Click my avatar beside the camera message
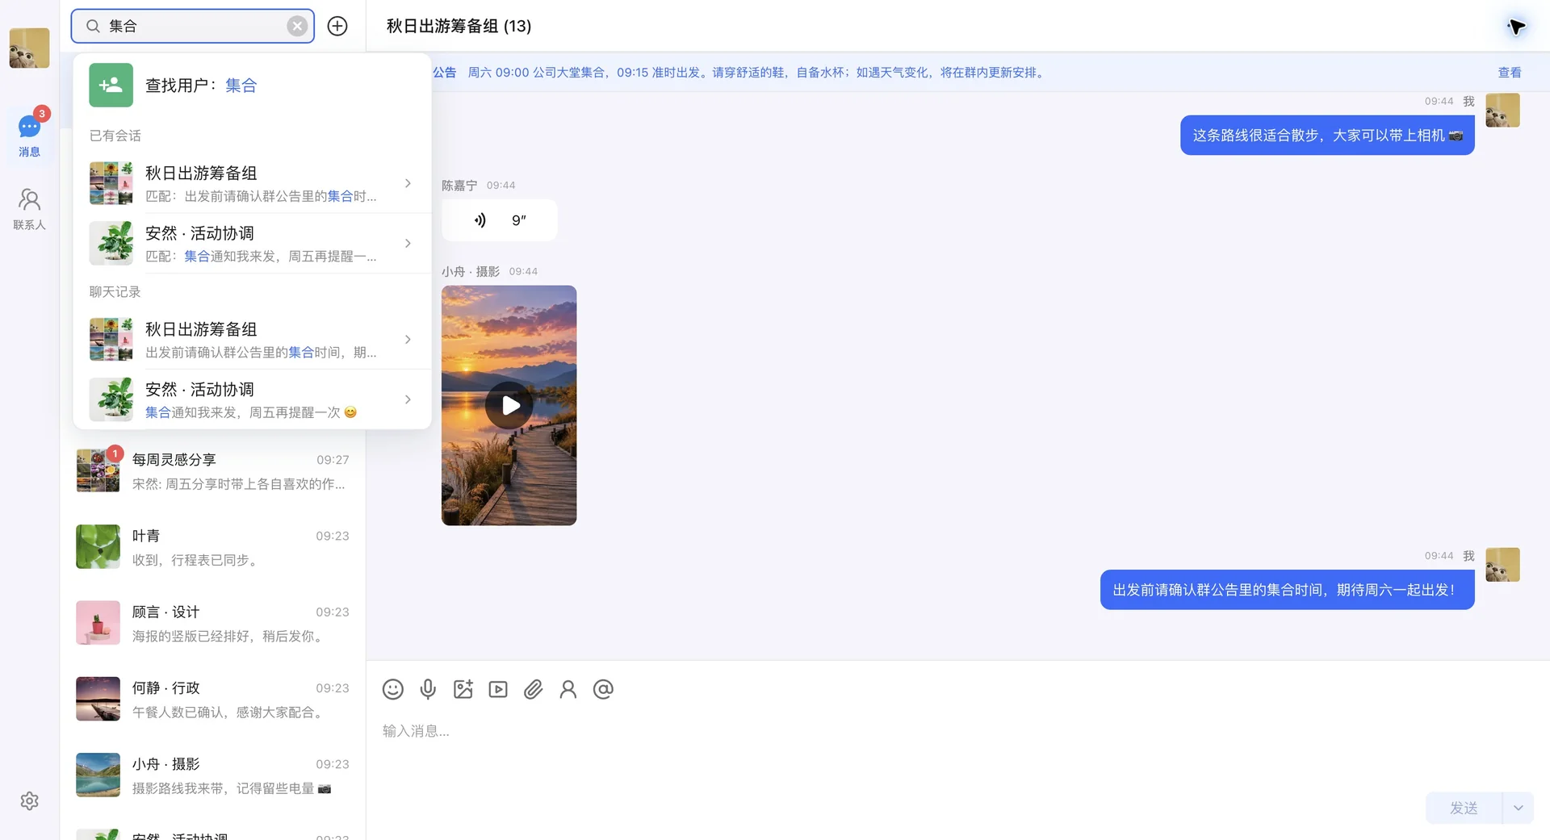 click(x=1502, y=111)
